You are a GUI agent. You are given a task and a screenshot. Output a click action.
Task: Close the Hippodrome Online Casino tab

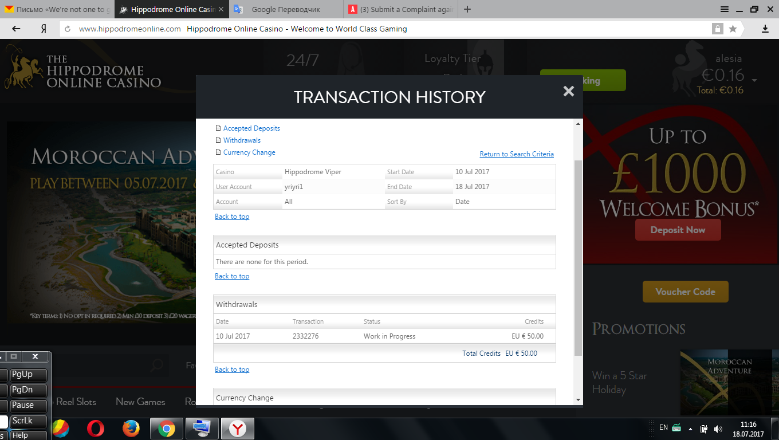click(222, 10)
